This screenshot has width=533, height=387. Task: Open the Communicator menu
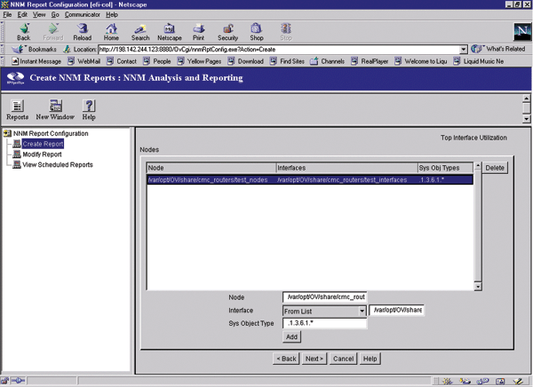(82, 15)
